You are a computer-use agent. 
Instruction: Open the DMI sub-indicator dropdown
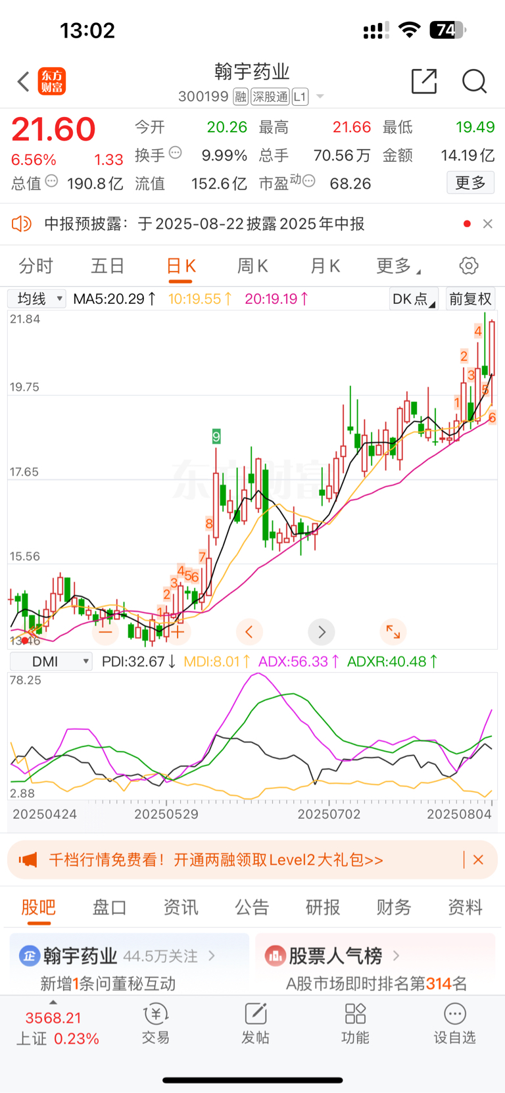pyautogui.click(x=50, y=662)
